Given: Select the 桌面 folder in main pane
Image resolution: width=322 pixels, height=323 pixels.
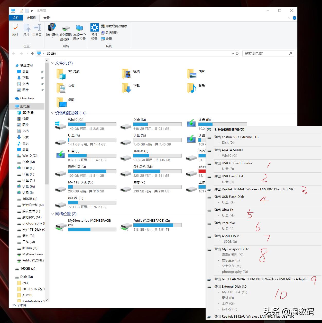Looking at the screenshot, I should [65, 102].
